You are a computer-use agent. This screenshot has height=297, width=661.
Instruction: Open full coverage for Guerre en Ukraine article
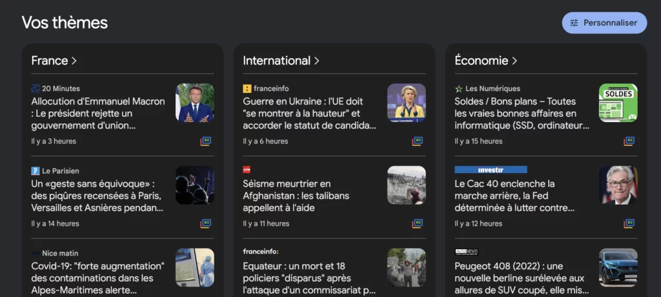click(x=417, y=141)
